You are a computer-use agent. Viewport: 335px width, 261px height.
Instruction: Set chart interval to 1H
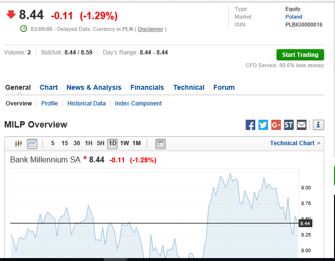pyautogui.click(x=89, y=143)
